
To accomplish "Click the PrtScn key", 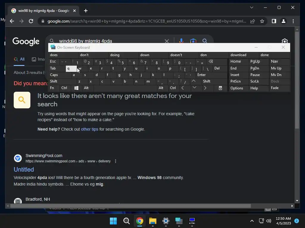I will coord(239,81).
